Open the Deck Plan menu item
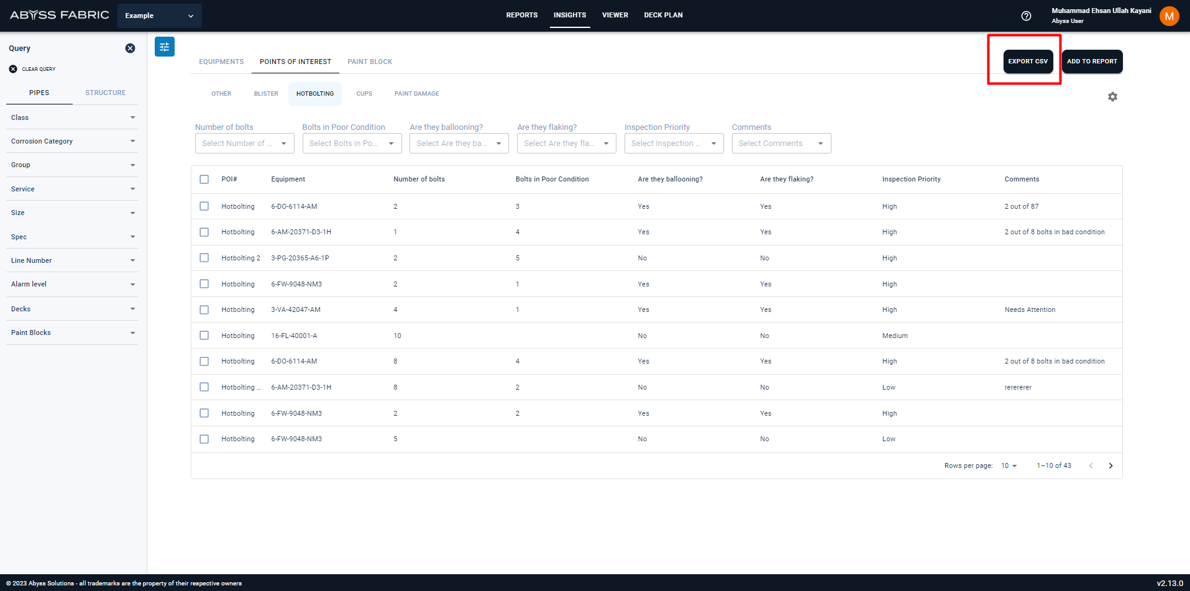1190x591 pixels. [x=663, y=15]
